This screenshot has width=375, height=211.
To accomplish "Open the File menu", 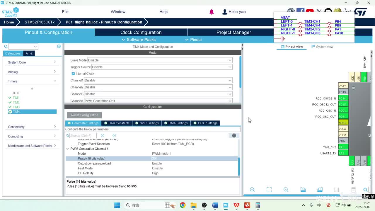I will pyautogui.click(x=65, y=12).
